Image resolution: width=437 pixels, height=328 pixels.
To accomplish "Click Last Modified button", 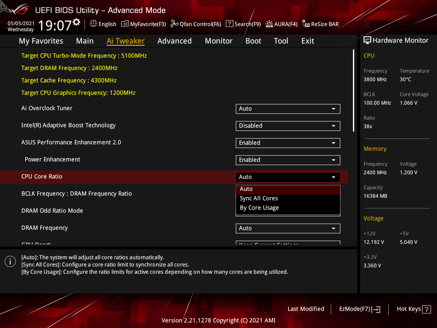I will click(x=306, y=309).
